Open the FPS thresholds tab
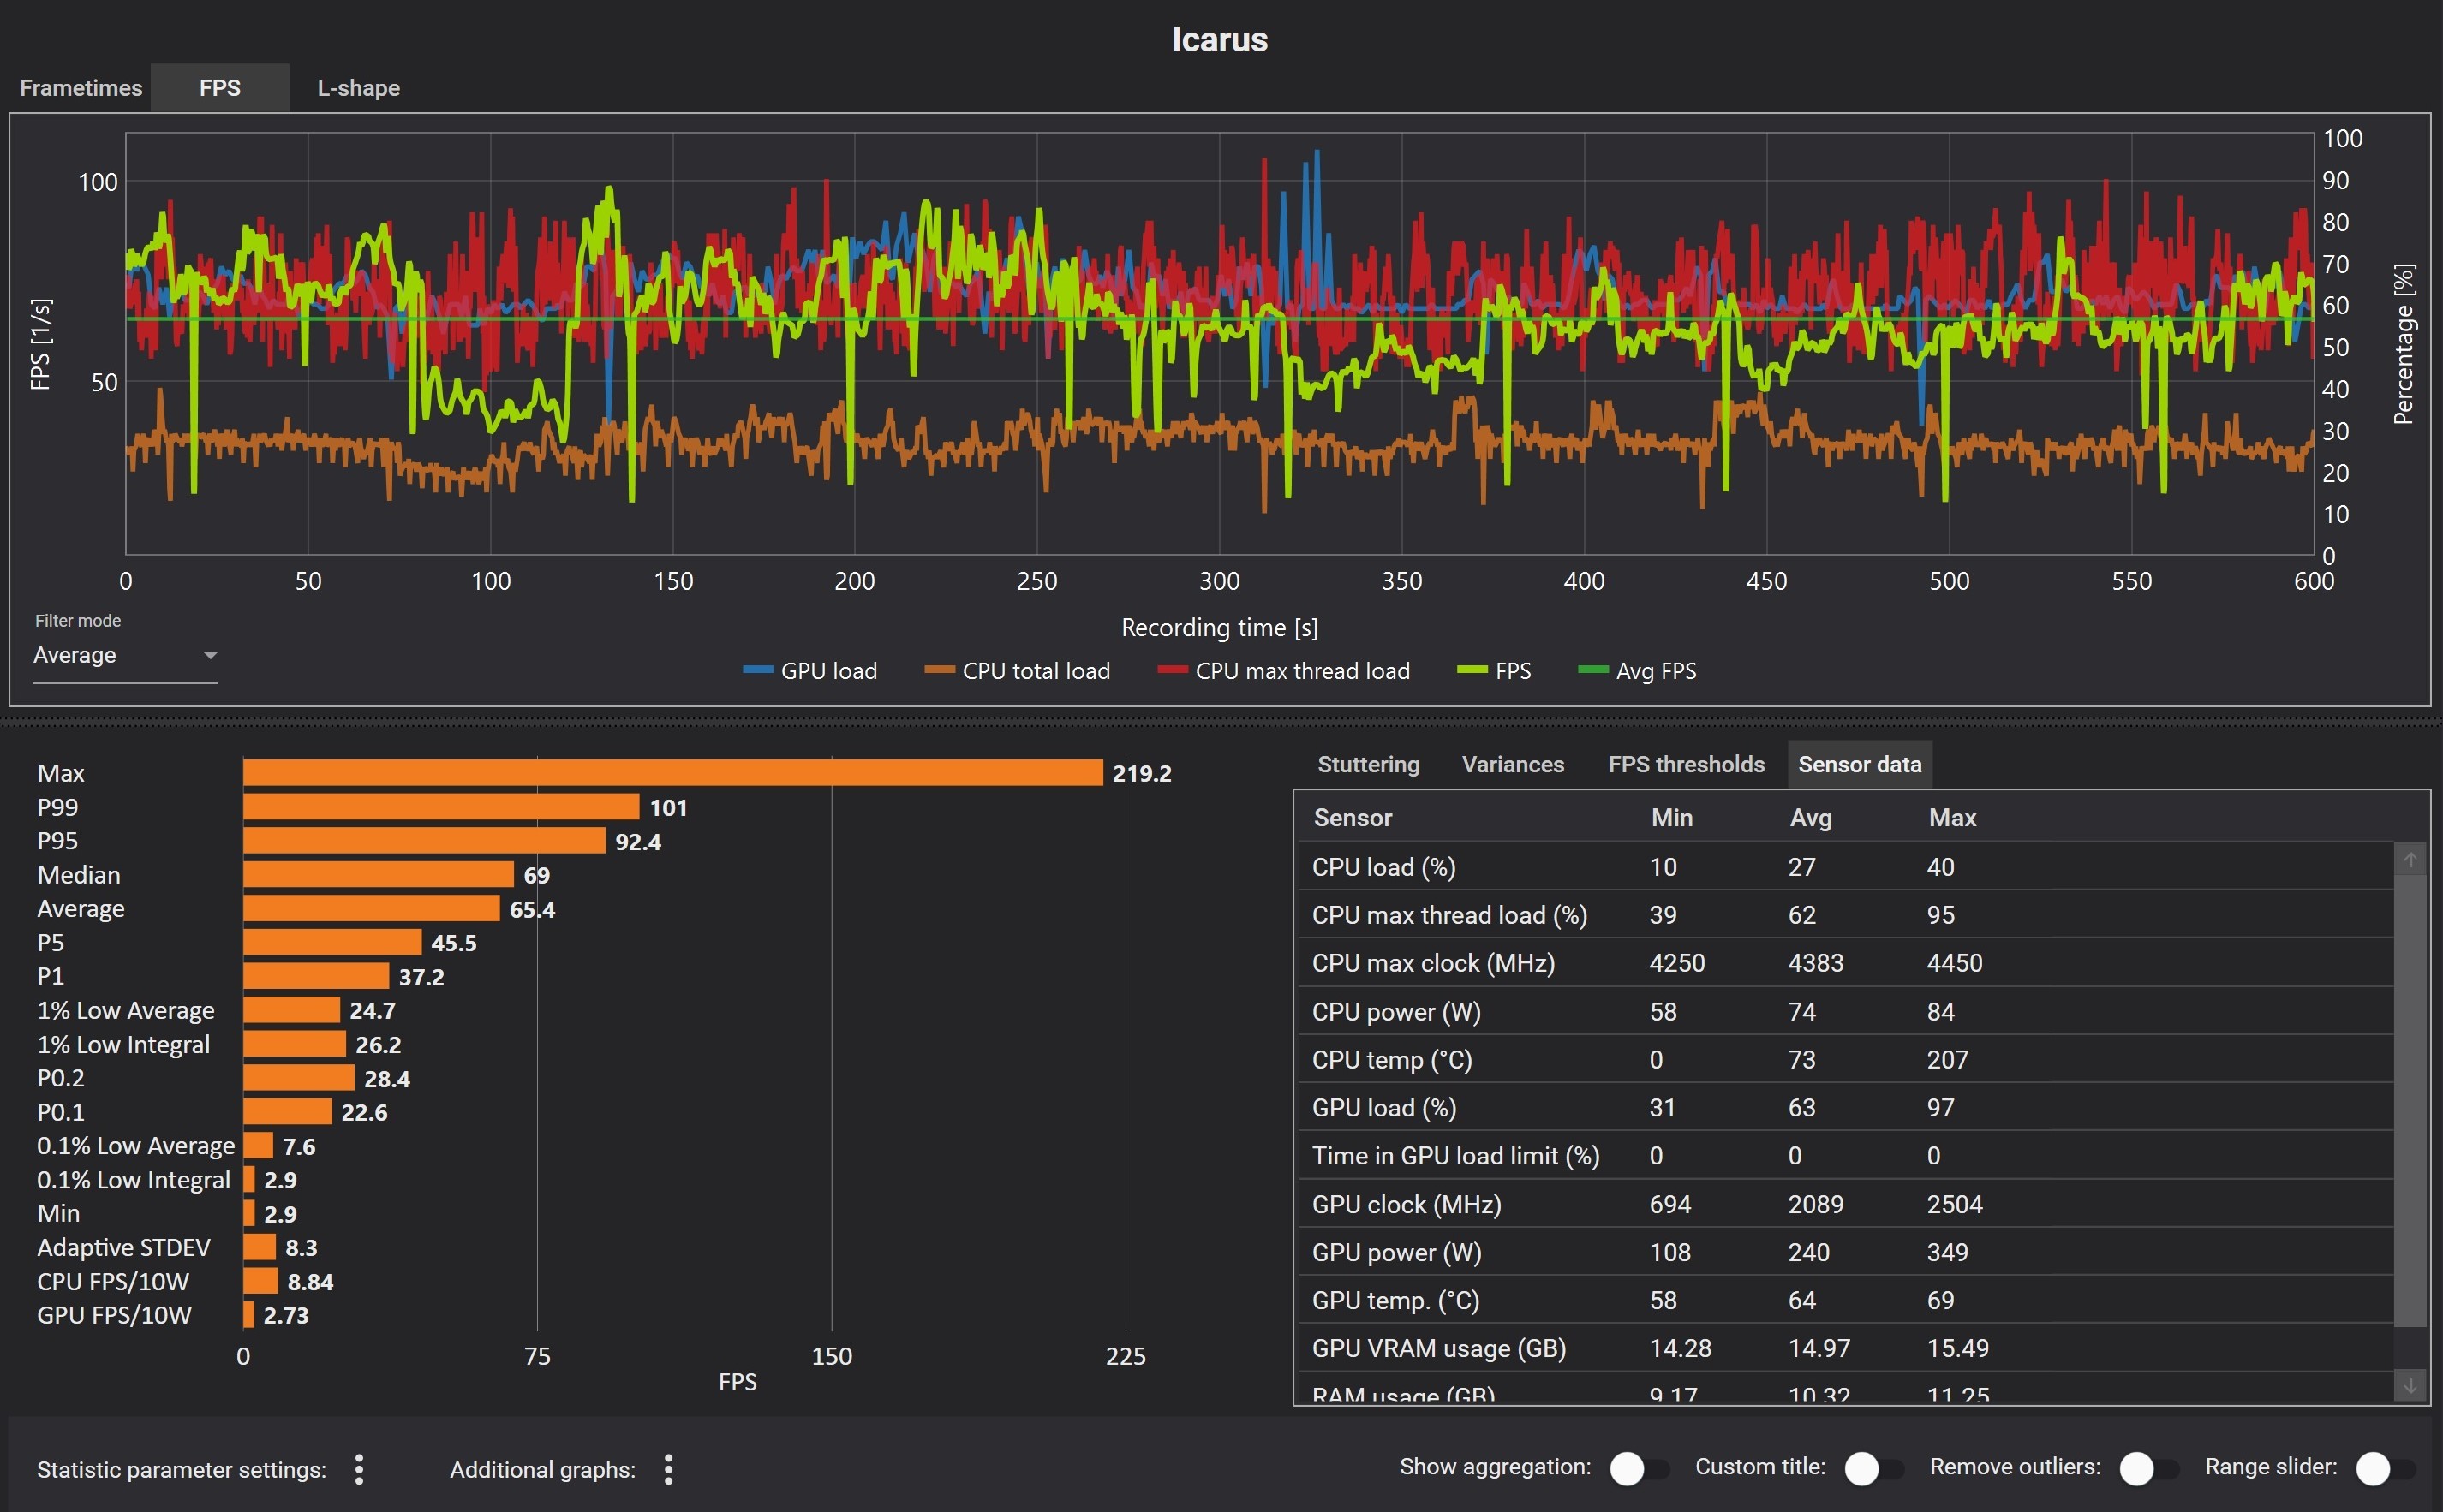The width and height of the screenshot is (2443, 1512). pos(1686,764)
